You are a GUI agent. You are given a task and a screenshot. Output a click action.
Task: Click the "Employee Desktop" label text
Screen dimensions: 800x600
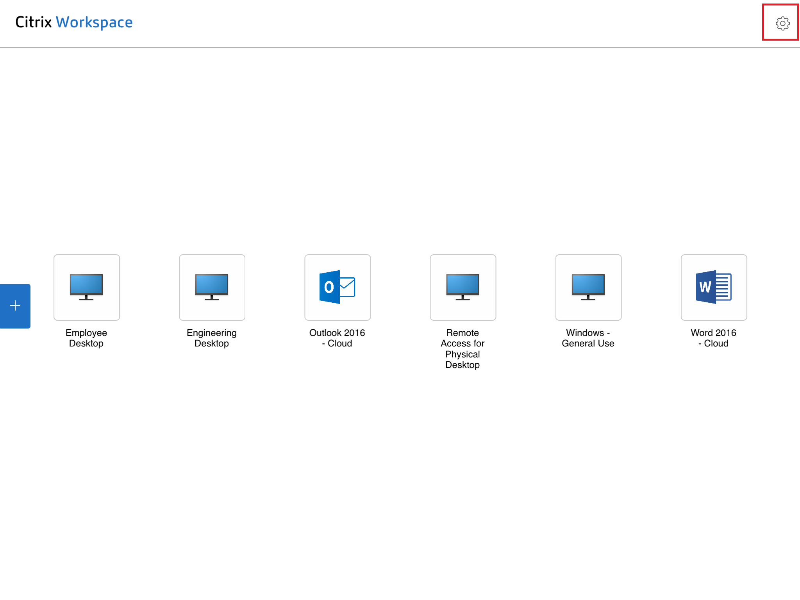pyautogui.click(x=86, y=338)
